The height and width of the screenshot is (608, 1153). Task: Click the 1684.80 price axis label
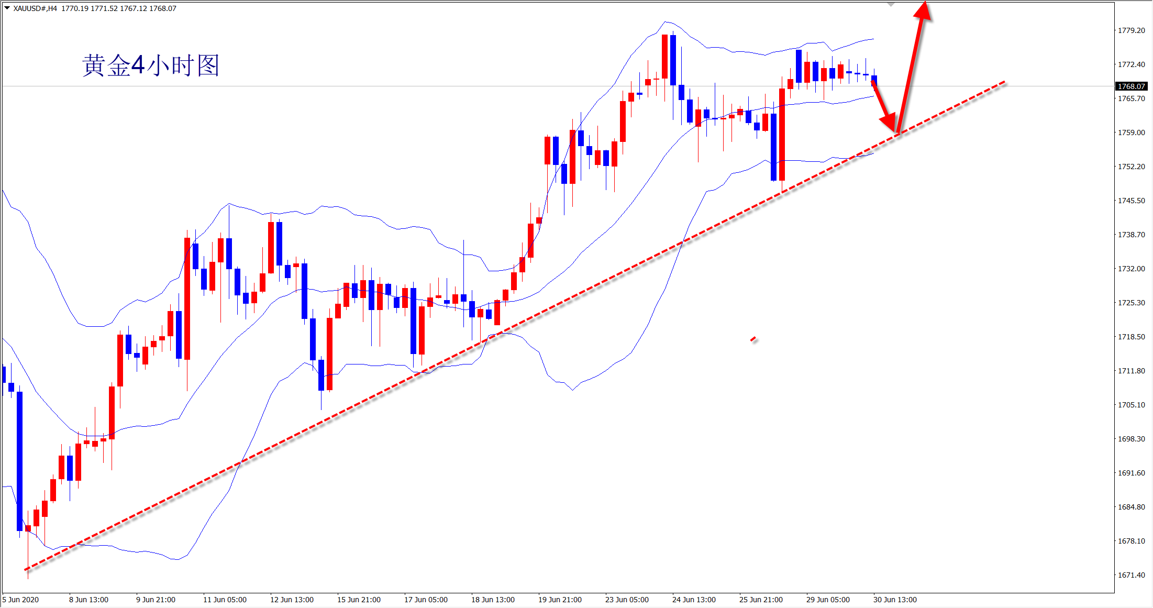[x=1132, y=507]
